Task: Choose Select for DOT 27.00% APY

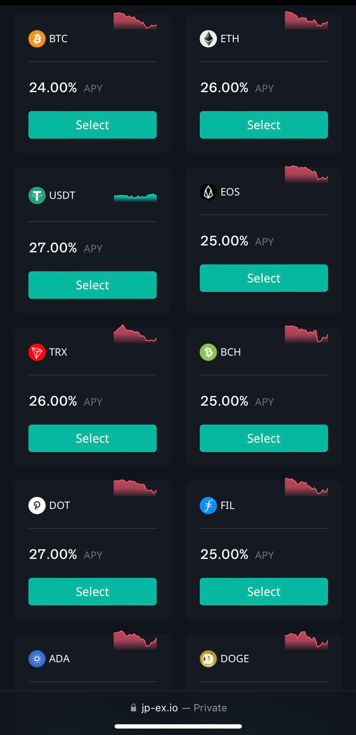Action: click(x=93, y=592)
